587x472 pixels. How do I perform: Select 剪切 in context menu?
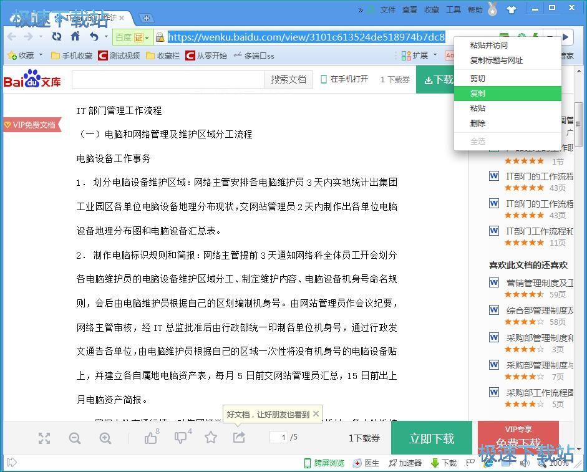click(508, 79)
